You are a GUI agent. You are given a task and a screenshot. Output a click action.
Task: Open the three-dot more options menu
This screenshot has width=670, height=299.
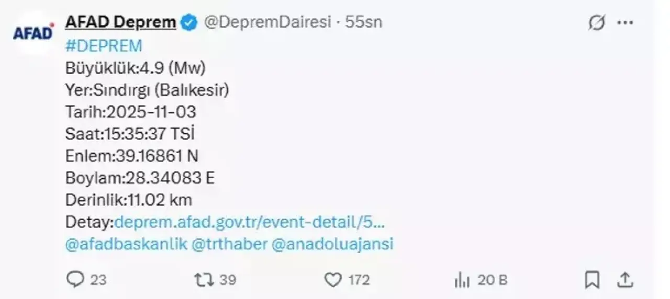(x=626, y=23)
